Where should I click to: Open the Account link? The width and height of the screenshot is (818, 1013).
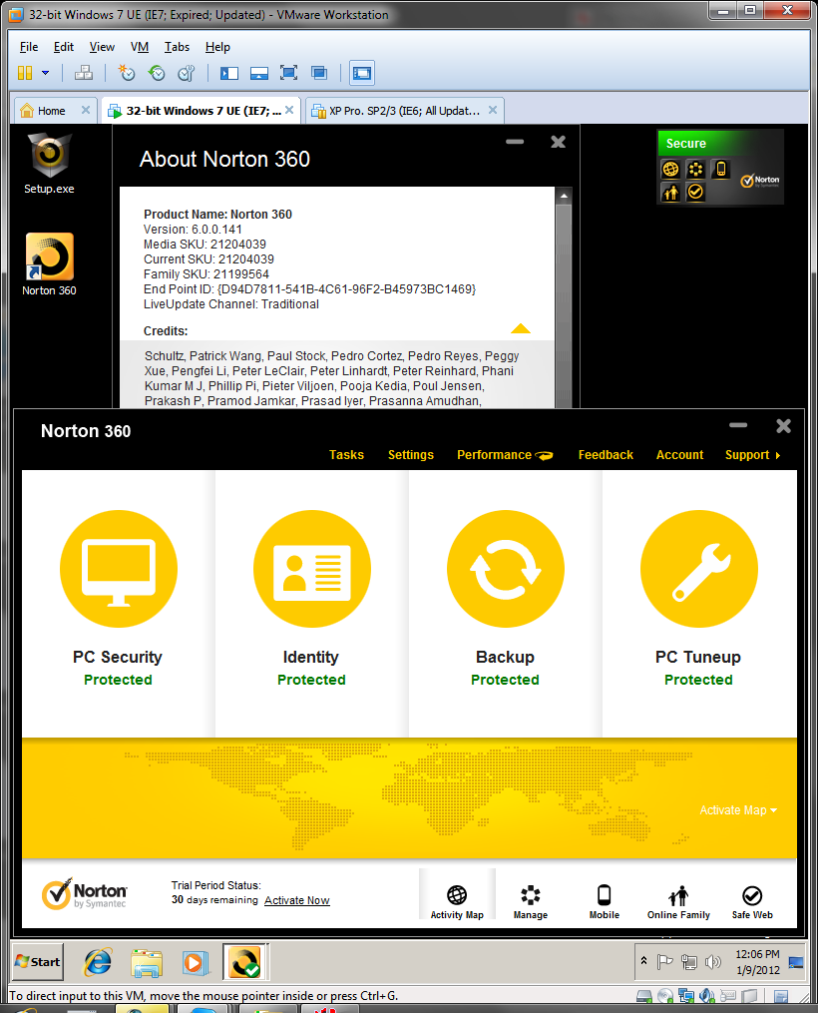tap(679, 455)
